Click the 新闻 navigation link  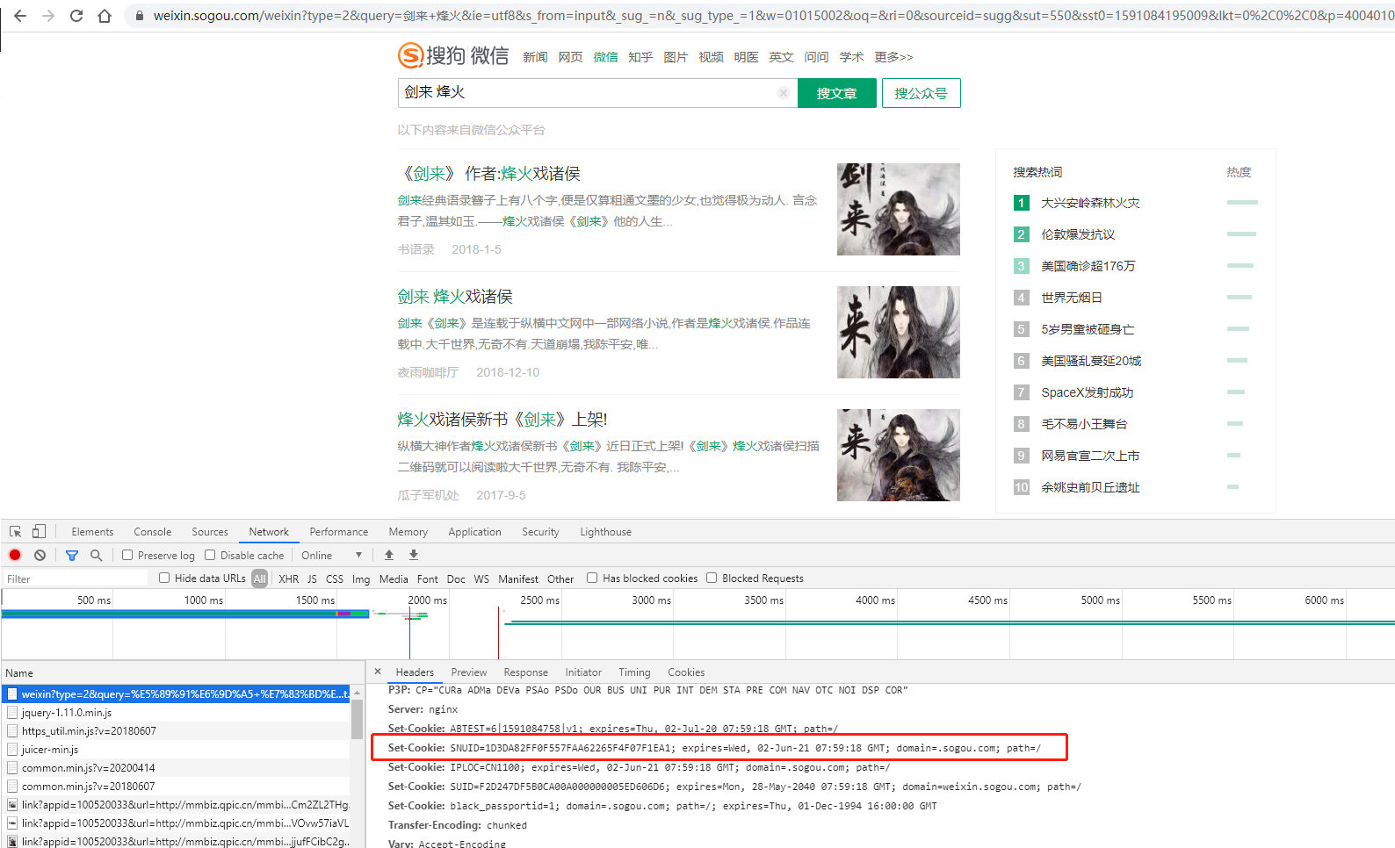point(535,57)
